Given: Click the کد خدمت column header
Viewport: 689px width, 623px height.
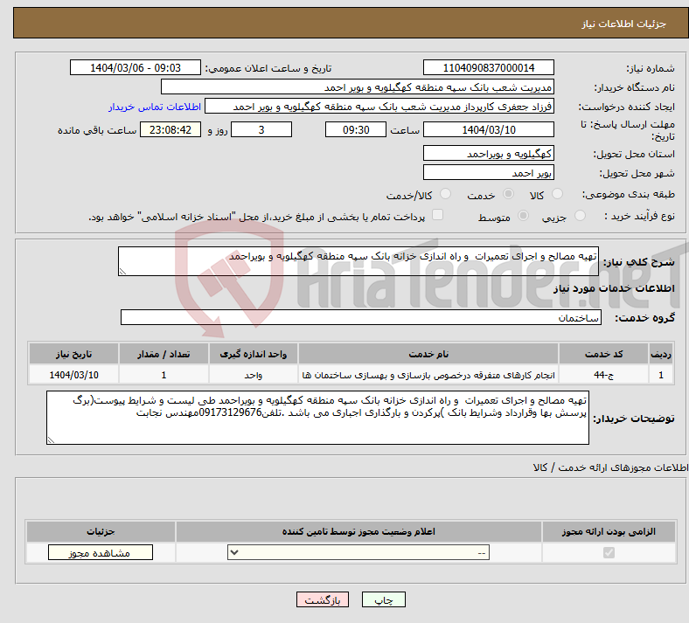Looking at the screenshot, I should pyautogui.click(x=604, y=354).
